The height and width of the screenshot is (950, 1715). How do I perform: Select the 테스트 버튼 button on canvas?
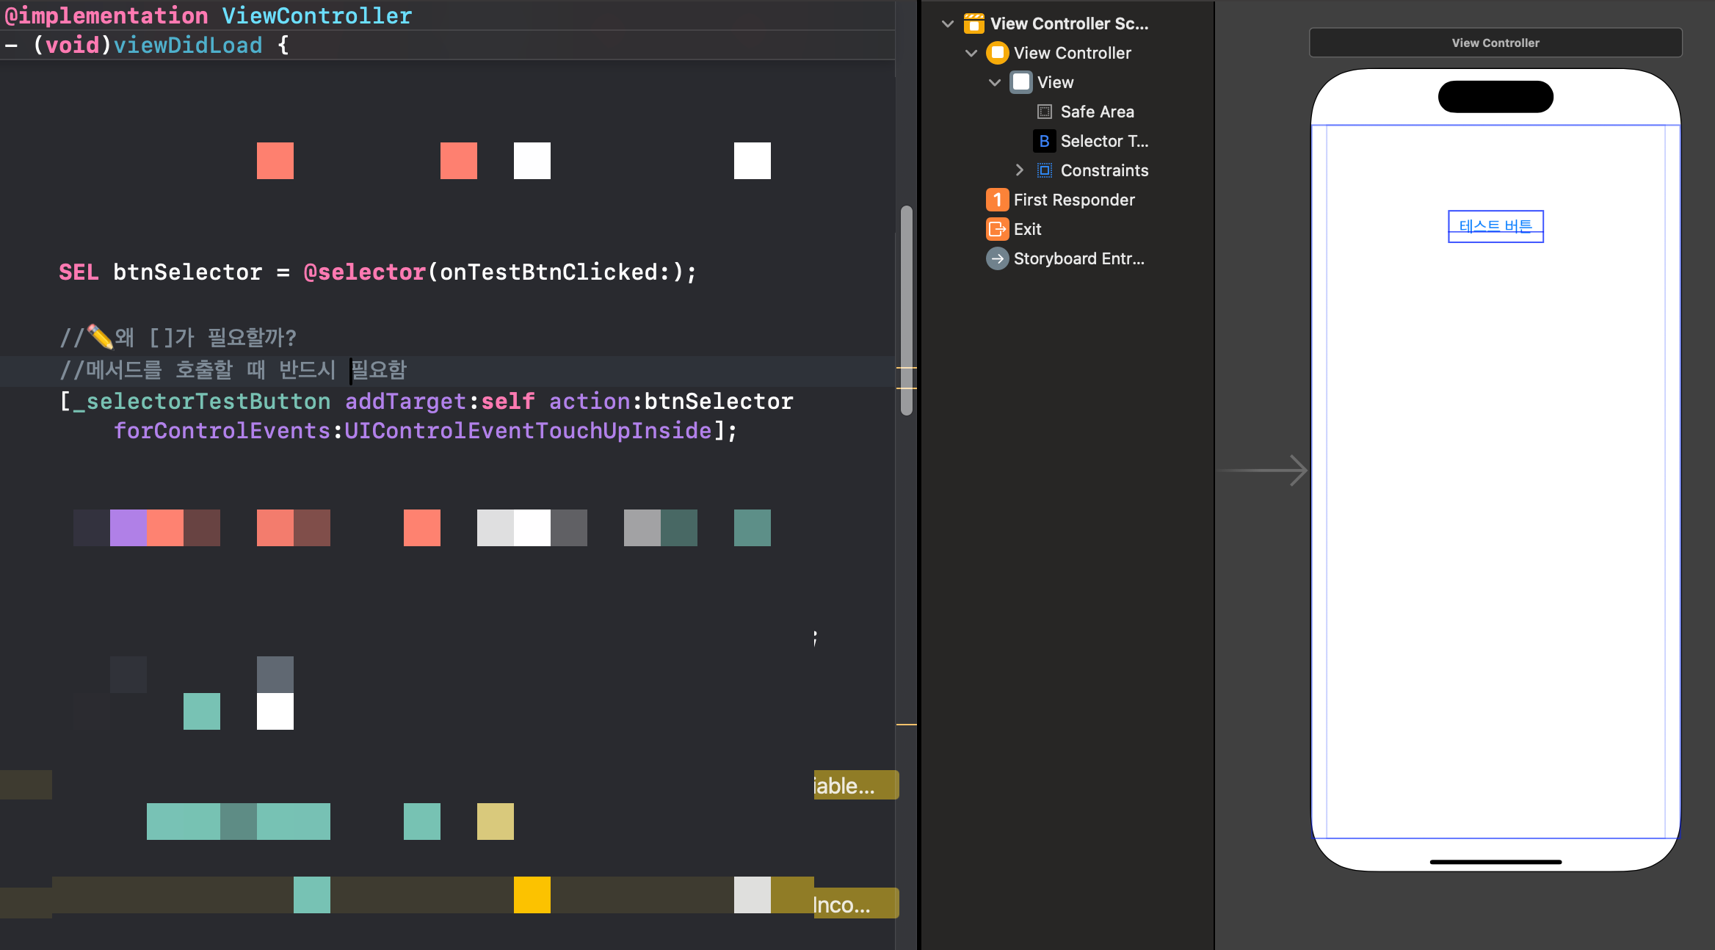1495,226
